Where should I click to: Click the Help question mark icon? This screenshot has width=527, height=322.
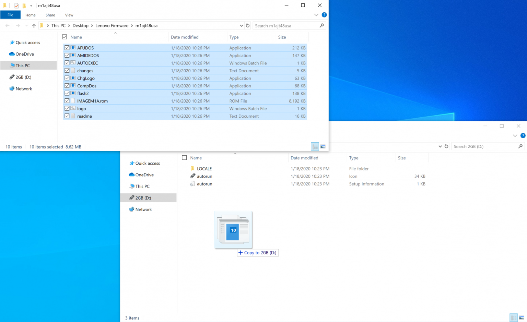coord(324,15)
